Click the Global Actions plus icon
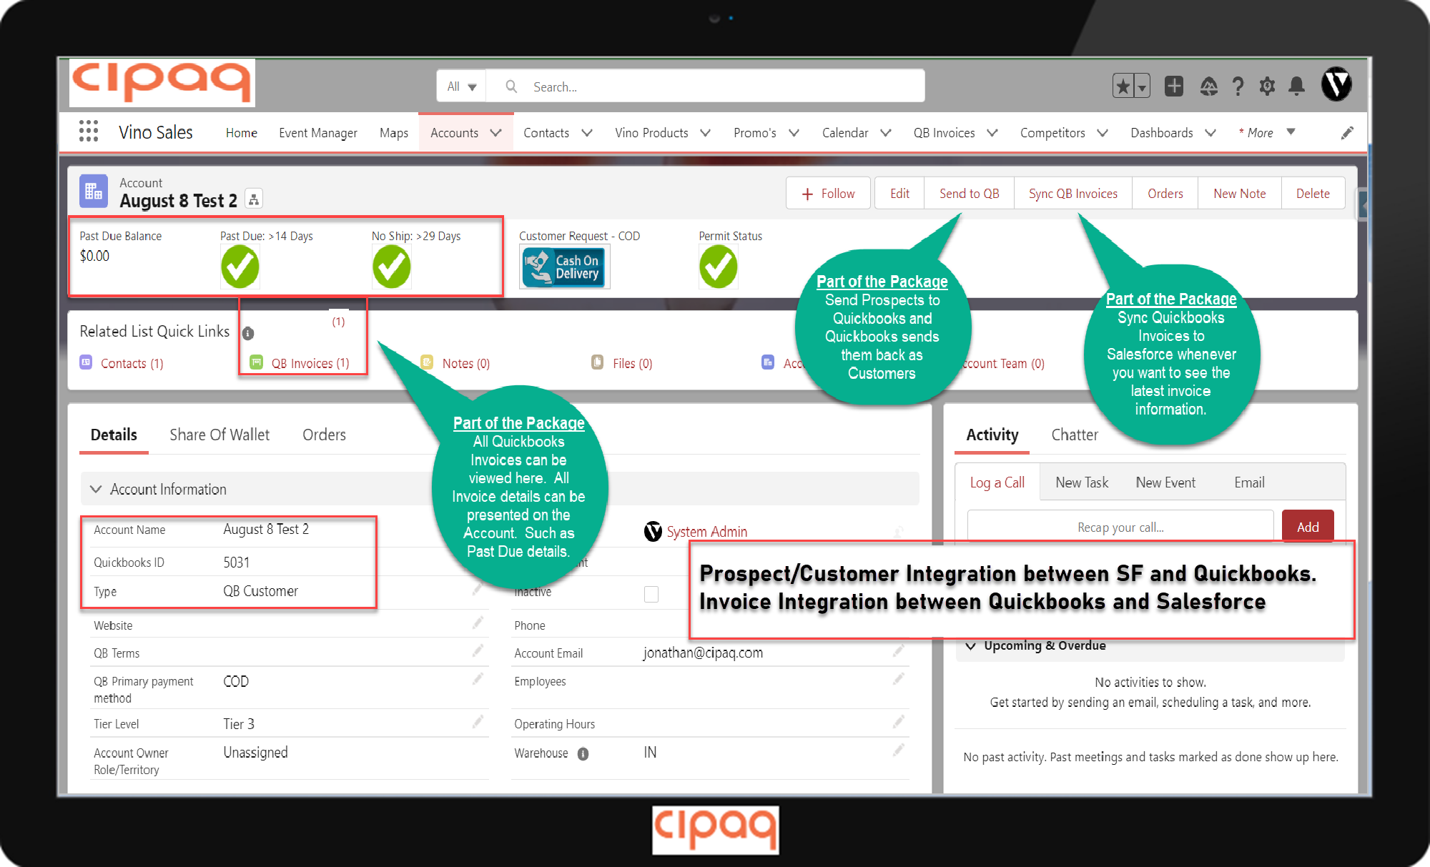The height and width of the screenshot is (867, 1430). [x=1173, y=86]
